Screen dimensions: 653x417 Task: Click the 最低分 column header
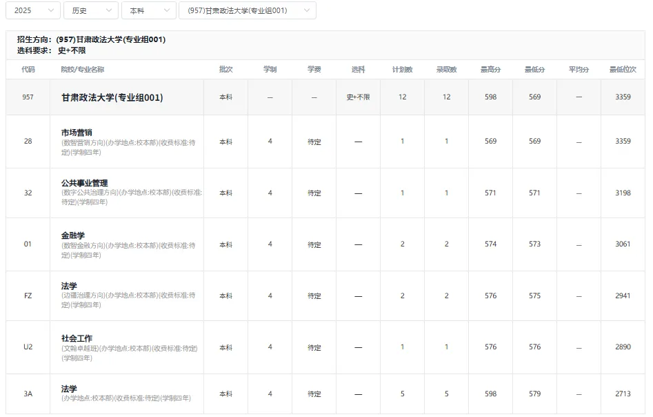pos(534,70)
